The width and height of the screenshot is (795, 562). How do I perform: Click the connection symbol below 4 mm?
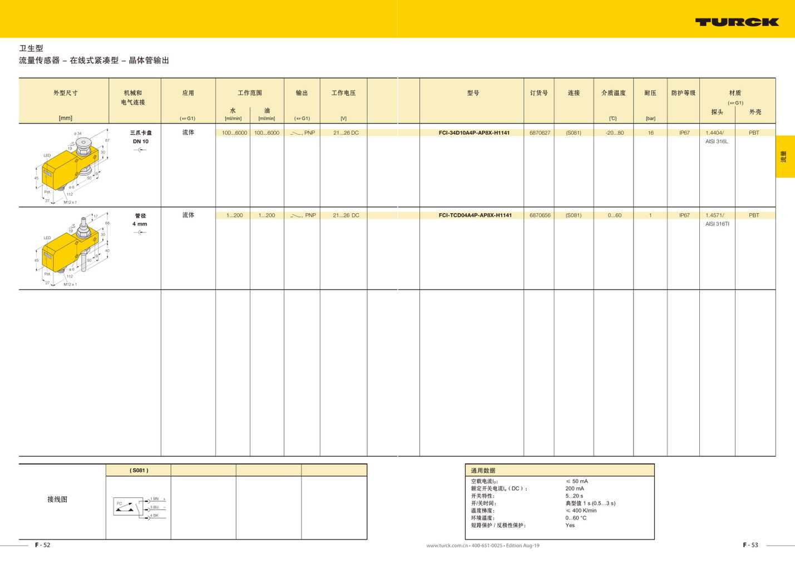[140, 233]
